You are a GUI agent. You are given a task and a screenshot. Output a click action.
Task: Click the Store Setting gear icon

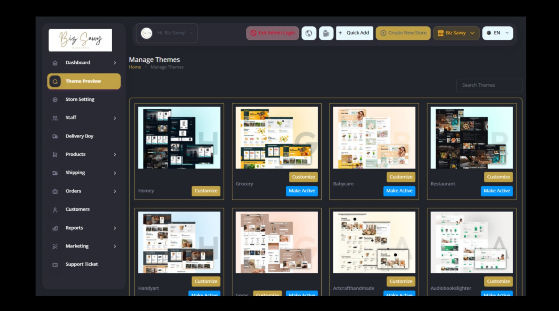coord(55,100)
